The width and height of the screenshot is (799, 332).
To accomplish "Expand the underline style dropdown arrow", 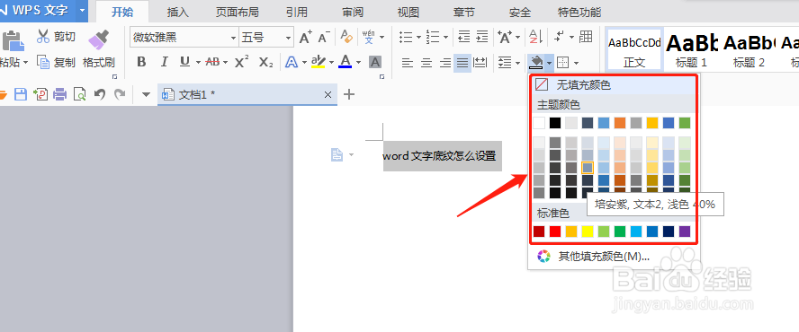I will tap(198, 63).
